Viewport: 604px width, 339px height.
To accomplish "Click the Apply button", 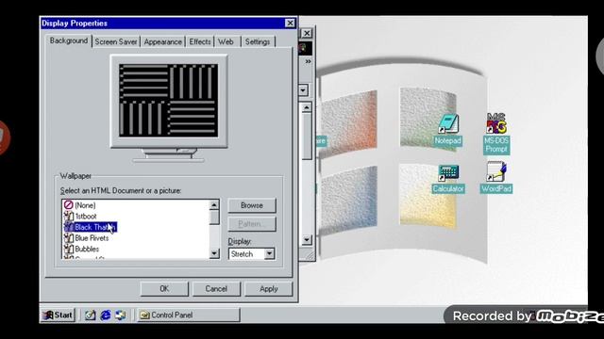I will click(x=268, y=289).
